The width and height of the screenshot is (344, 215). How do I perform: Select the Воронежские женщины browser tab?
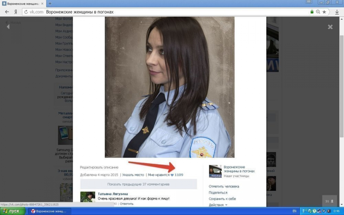pos(23,3)
